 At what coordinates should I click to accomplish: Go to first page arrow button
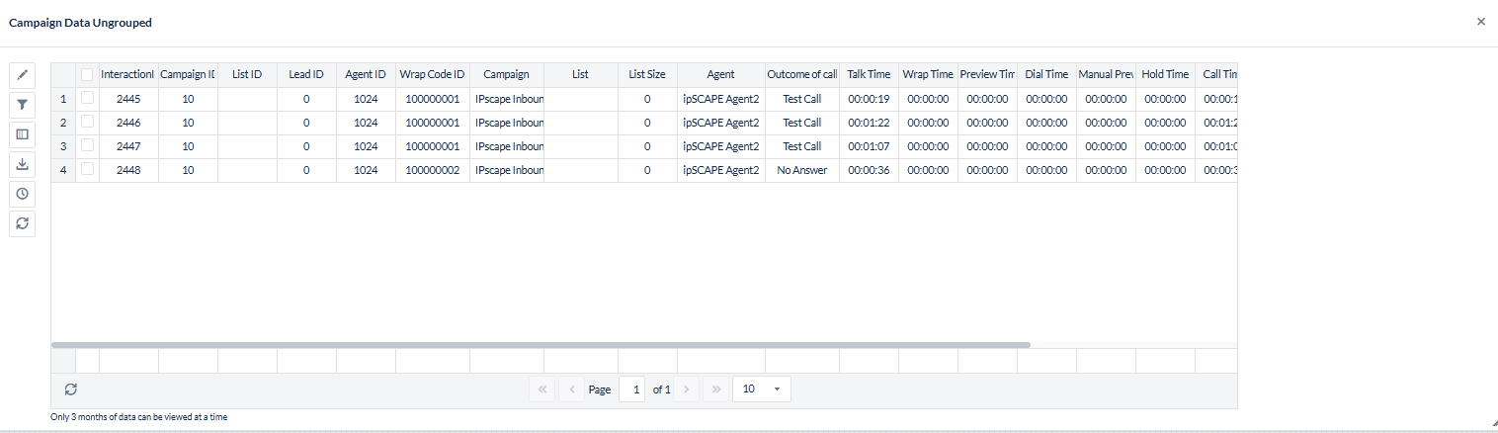pos(542,390)
